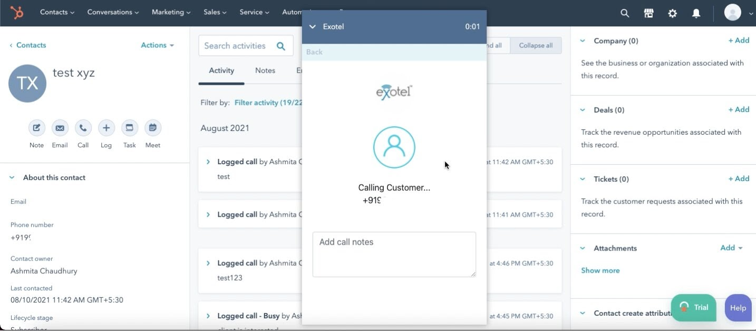Click the 0:01 call timer
This screenshot has height=331, width=756.
point(472,26)
